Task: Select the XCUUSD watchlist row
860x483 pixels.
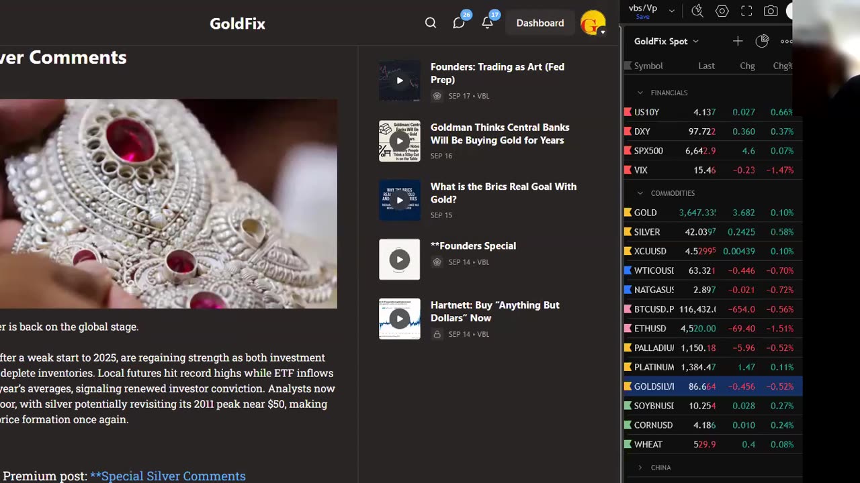Action: point(712,252)
